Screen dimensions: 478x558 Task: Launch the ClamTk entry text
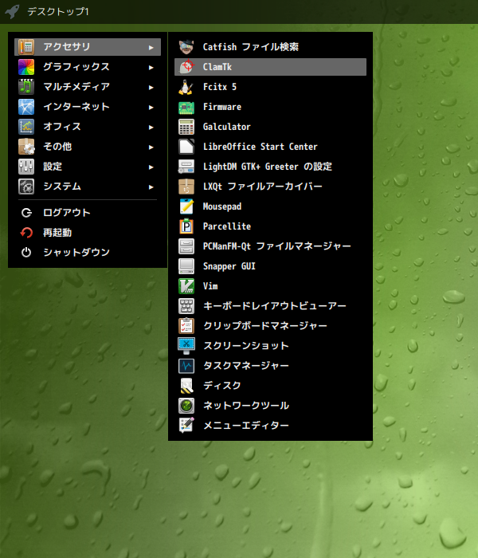click(x=217, y=67)
